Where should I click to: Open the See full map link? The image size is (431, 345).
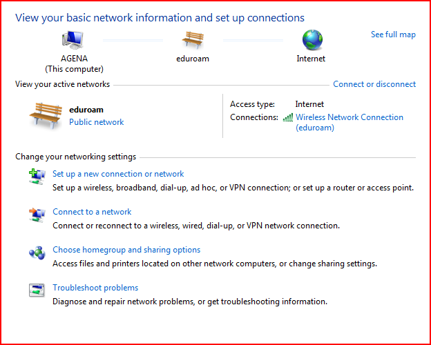click(x=393, y=34)
